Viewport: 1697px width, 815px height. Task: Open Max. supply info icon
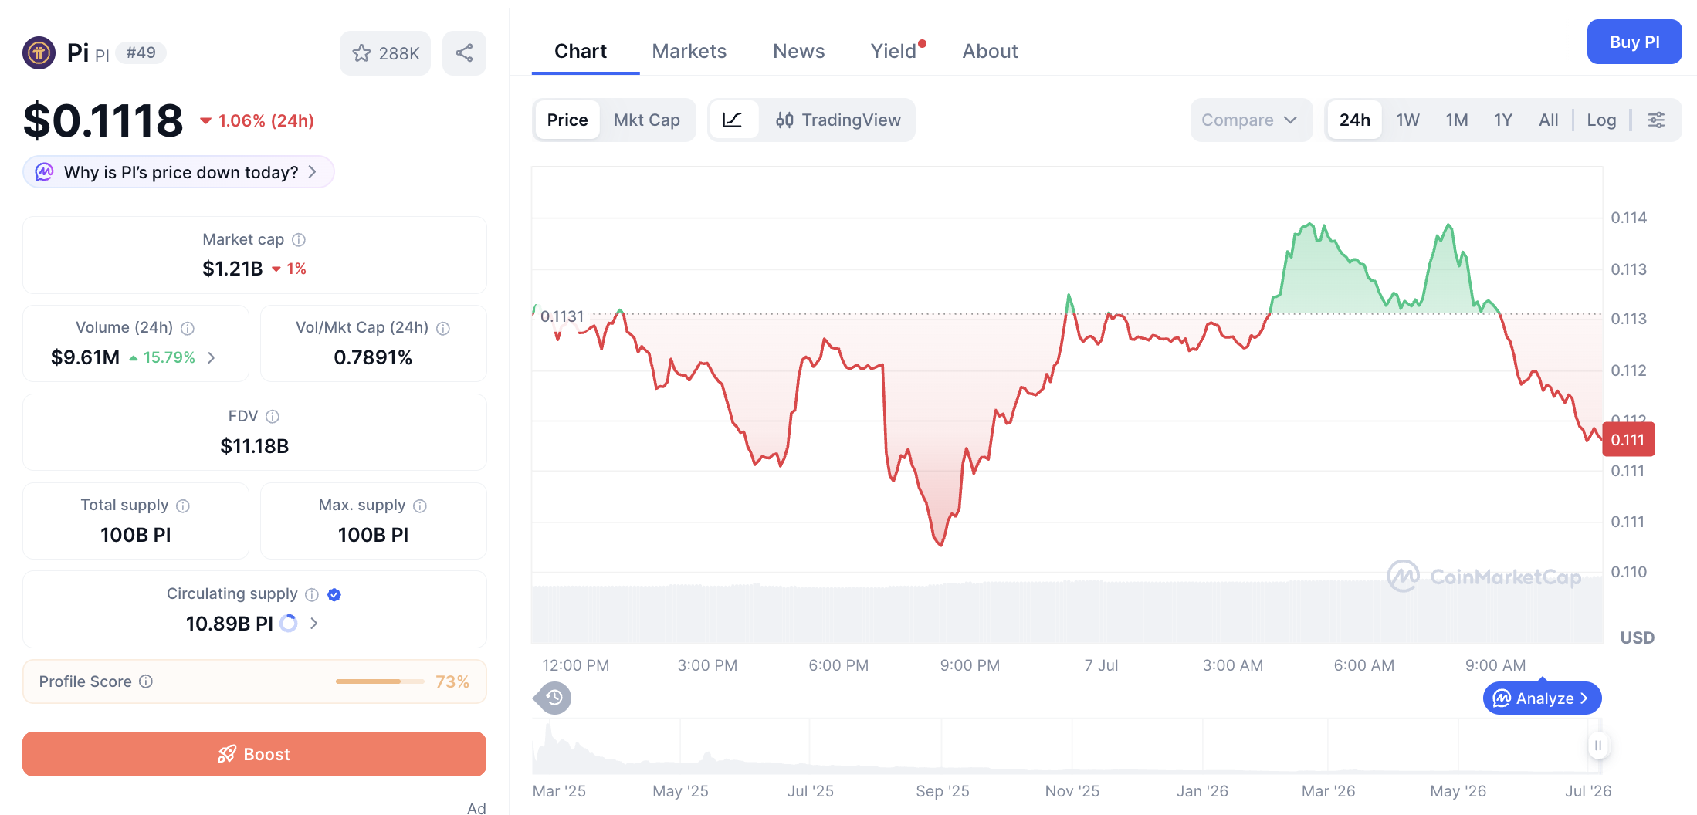click(x=420, y=506)
